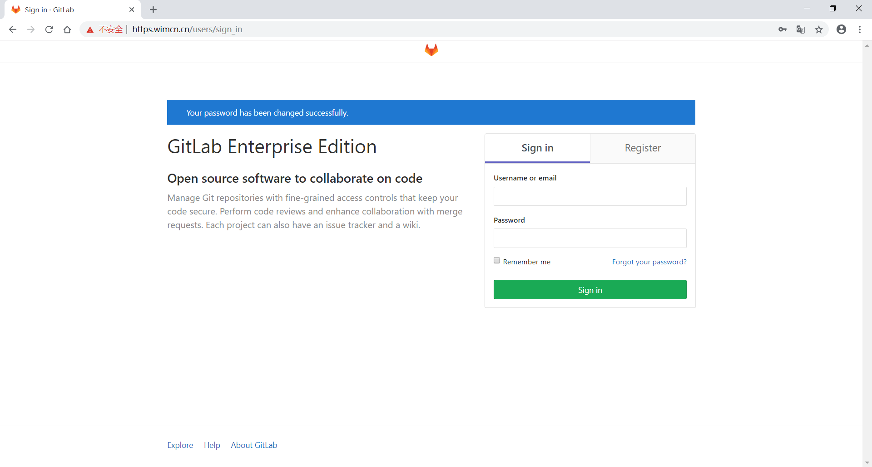Bookmark this page with the star icon
872x467 pixels.
(819, 29)
